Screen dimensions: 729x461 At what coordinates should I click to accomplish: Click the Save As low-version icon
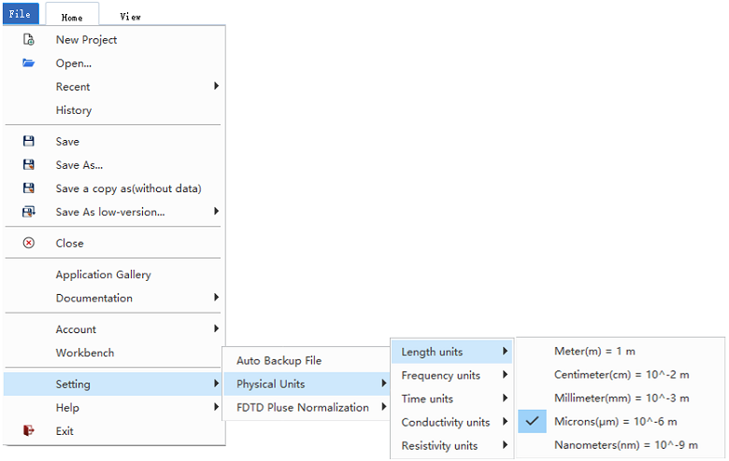(29, 212)
